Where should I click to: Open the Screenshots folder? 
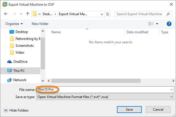[24, 46]
